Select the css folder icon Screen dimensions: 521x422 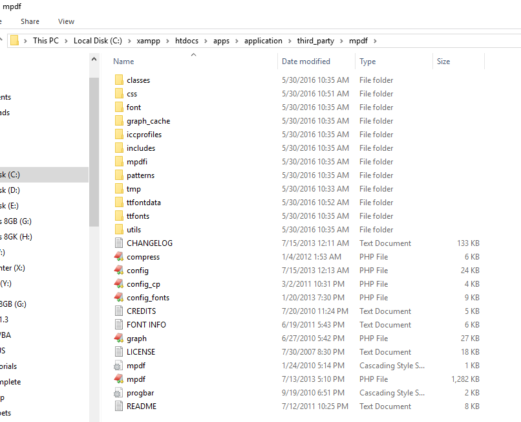pyautogui.click(x=119, y=93)
